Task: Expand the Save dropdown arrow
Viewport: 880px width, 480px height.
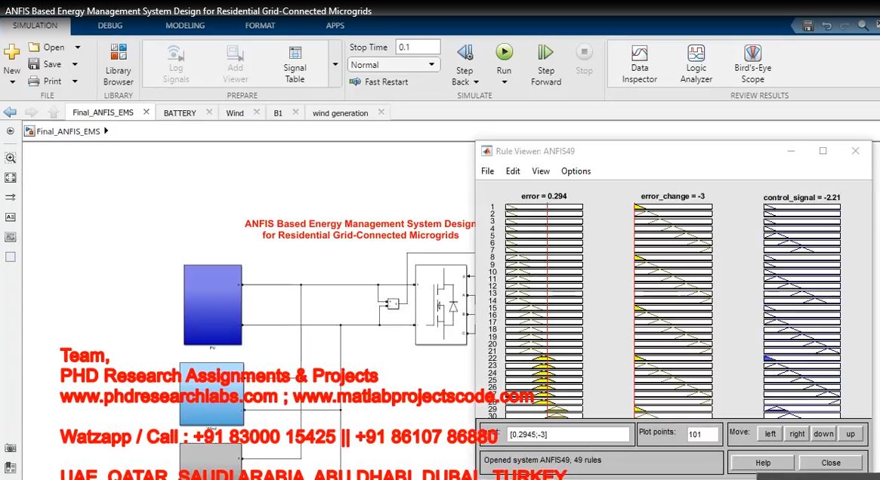Action: (x=75, y=65)
